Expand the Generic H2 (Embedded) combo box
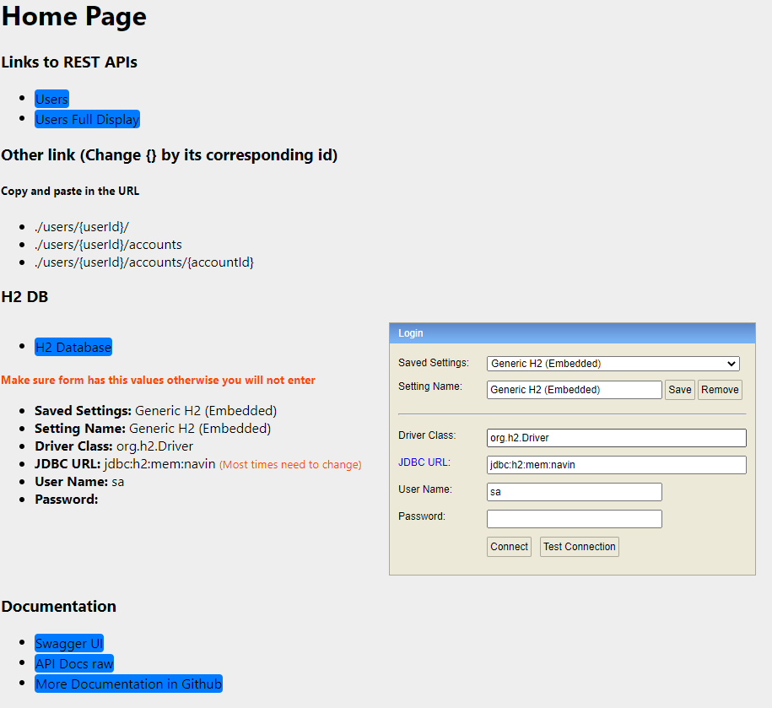Viewport: 772px width, 708px height. [613, 363]
